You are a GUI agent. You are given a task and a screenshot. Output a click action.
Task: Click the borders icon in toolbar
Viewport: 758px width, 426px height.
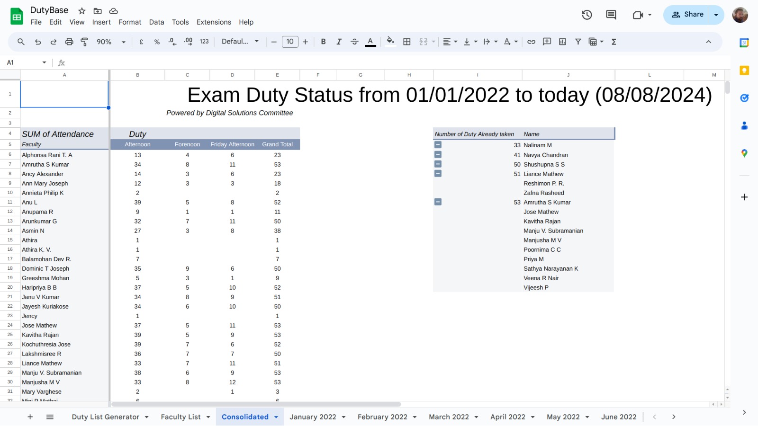(x=406, y=42)
